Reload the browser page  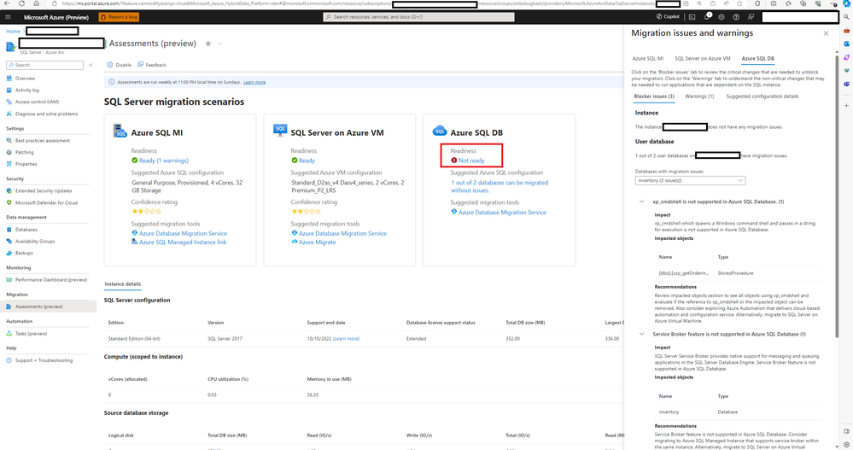[21, 3]
